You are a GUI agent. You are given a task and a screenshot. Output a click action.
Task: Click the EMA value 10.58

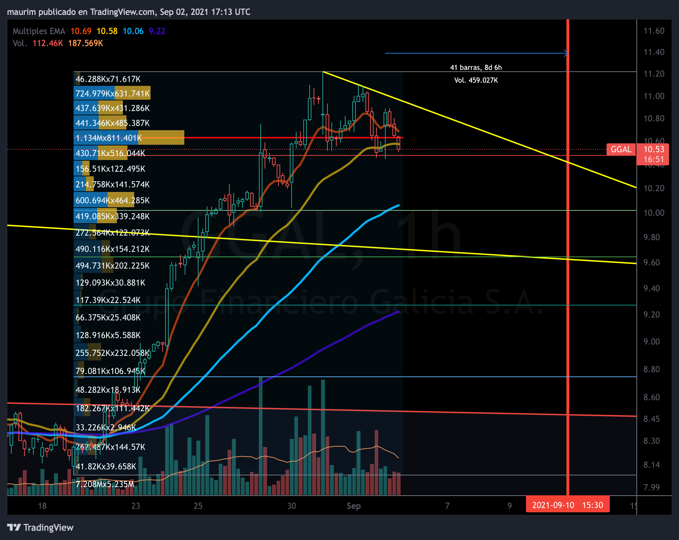point(107,31)
